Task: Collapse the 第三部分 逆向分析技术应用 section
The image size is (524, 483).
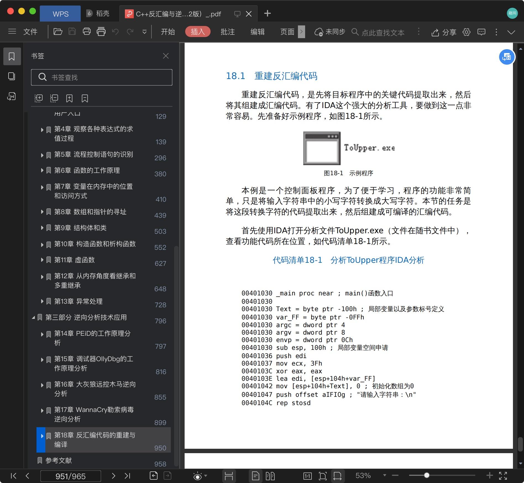Action: 33,318
